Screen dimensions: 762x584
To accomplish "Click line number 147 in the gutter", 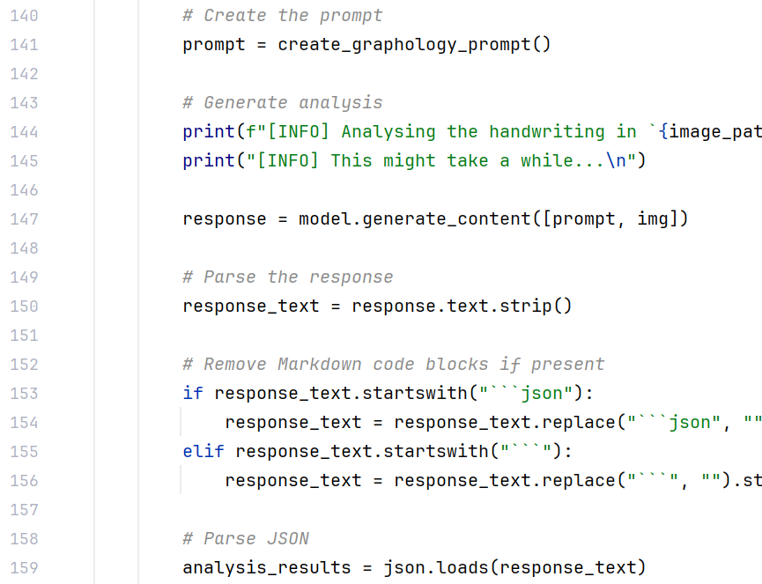I will click(24, 219).
